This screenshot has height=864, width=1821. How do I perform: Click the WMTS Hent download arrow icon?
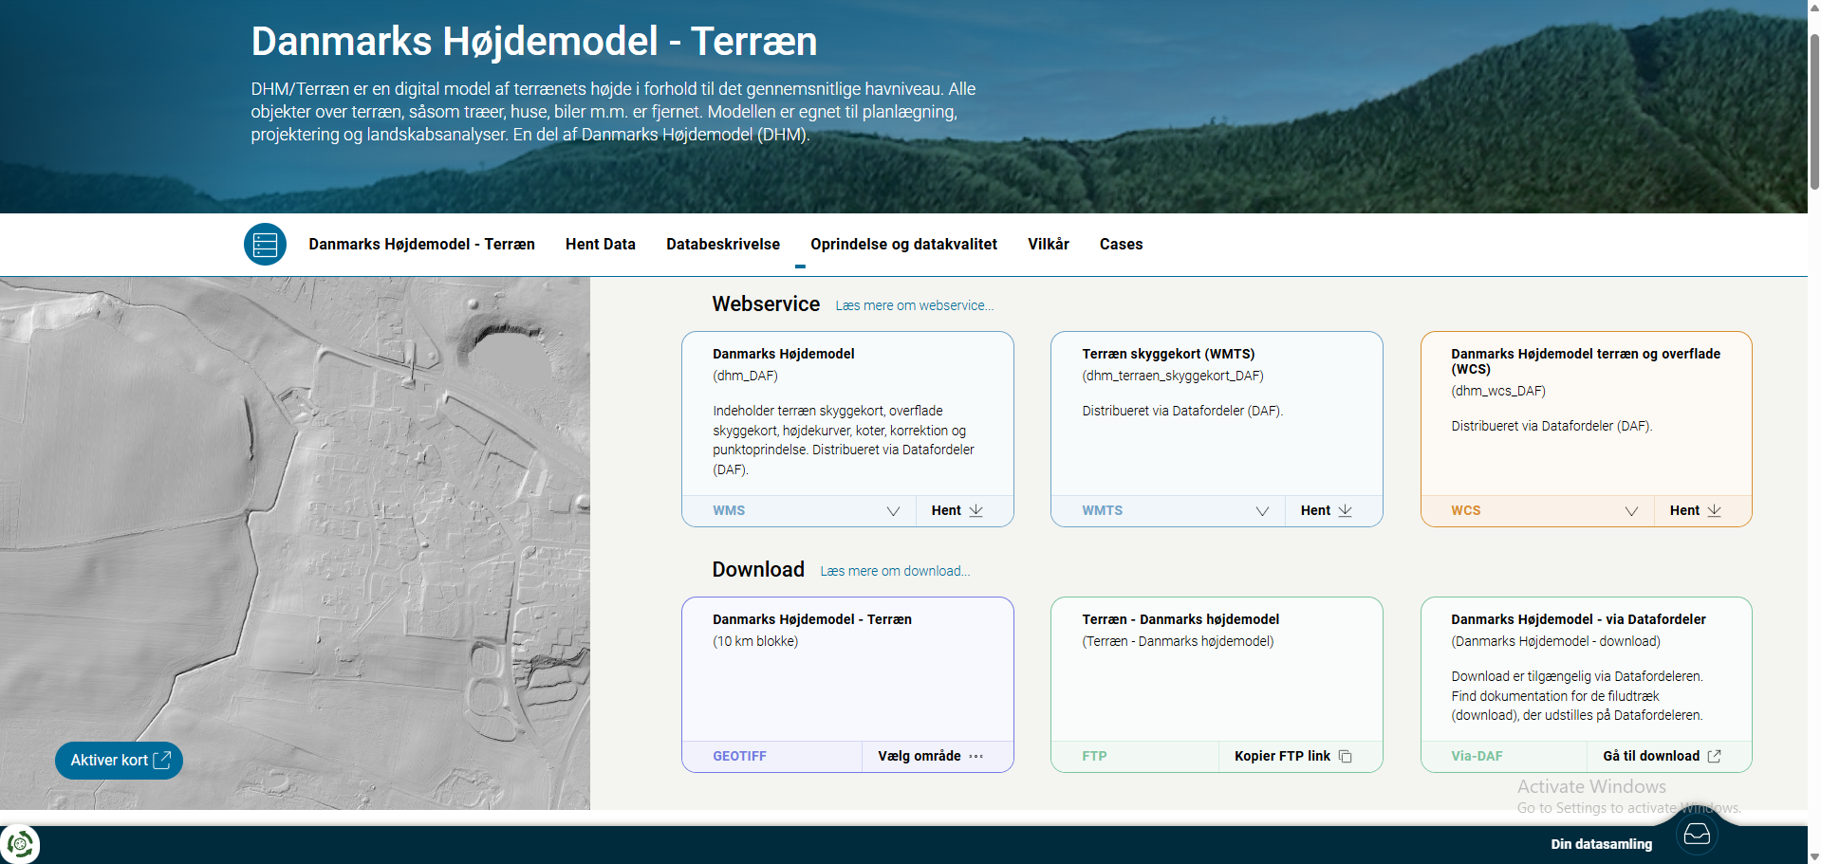1346,510
